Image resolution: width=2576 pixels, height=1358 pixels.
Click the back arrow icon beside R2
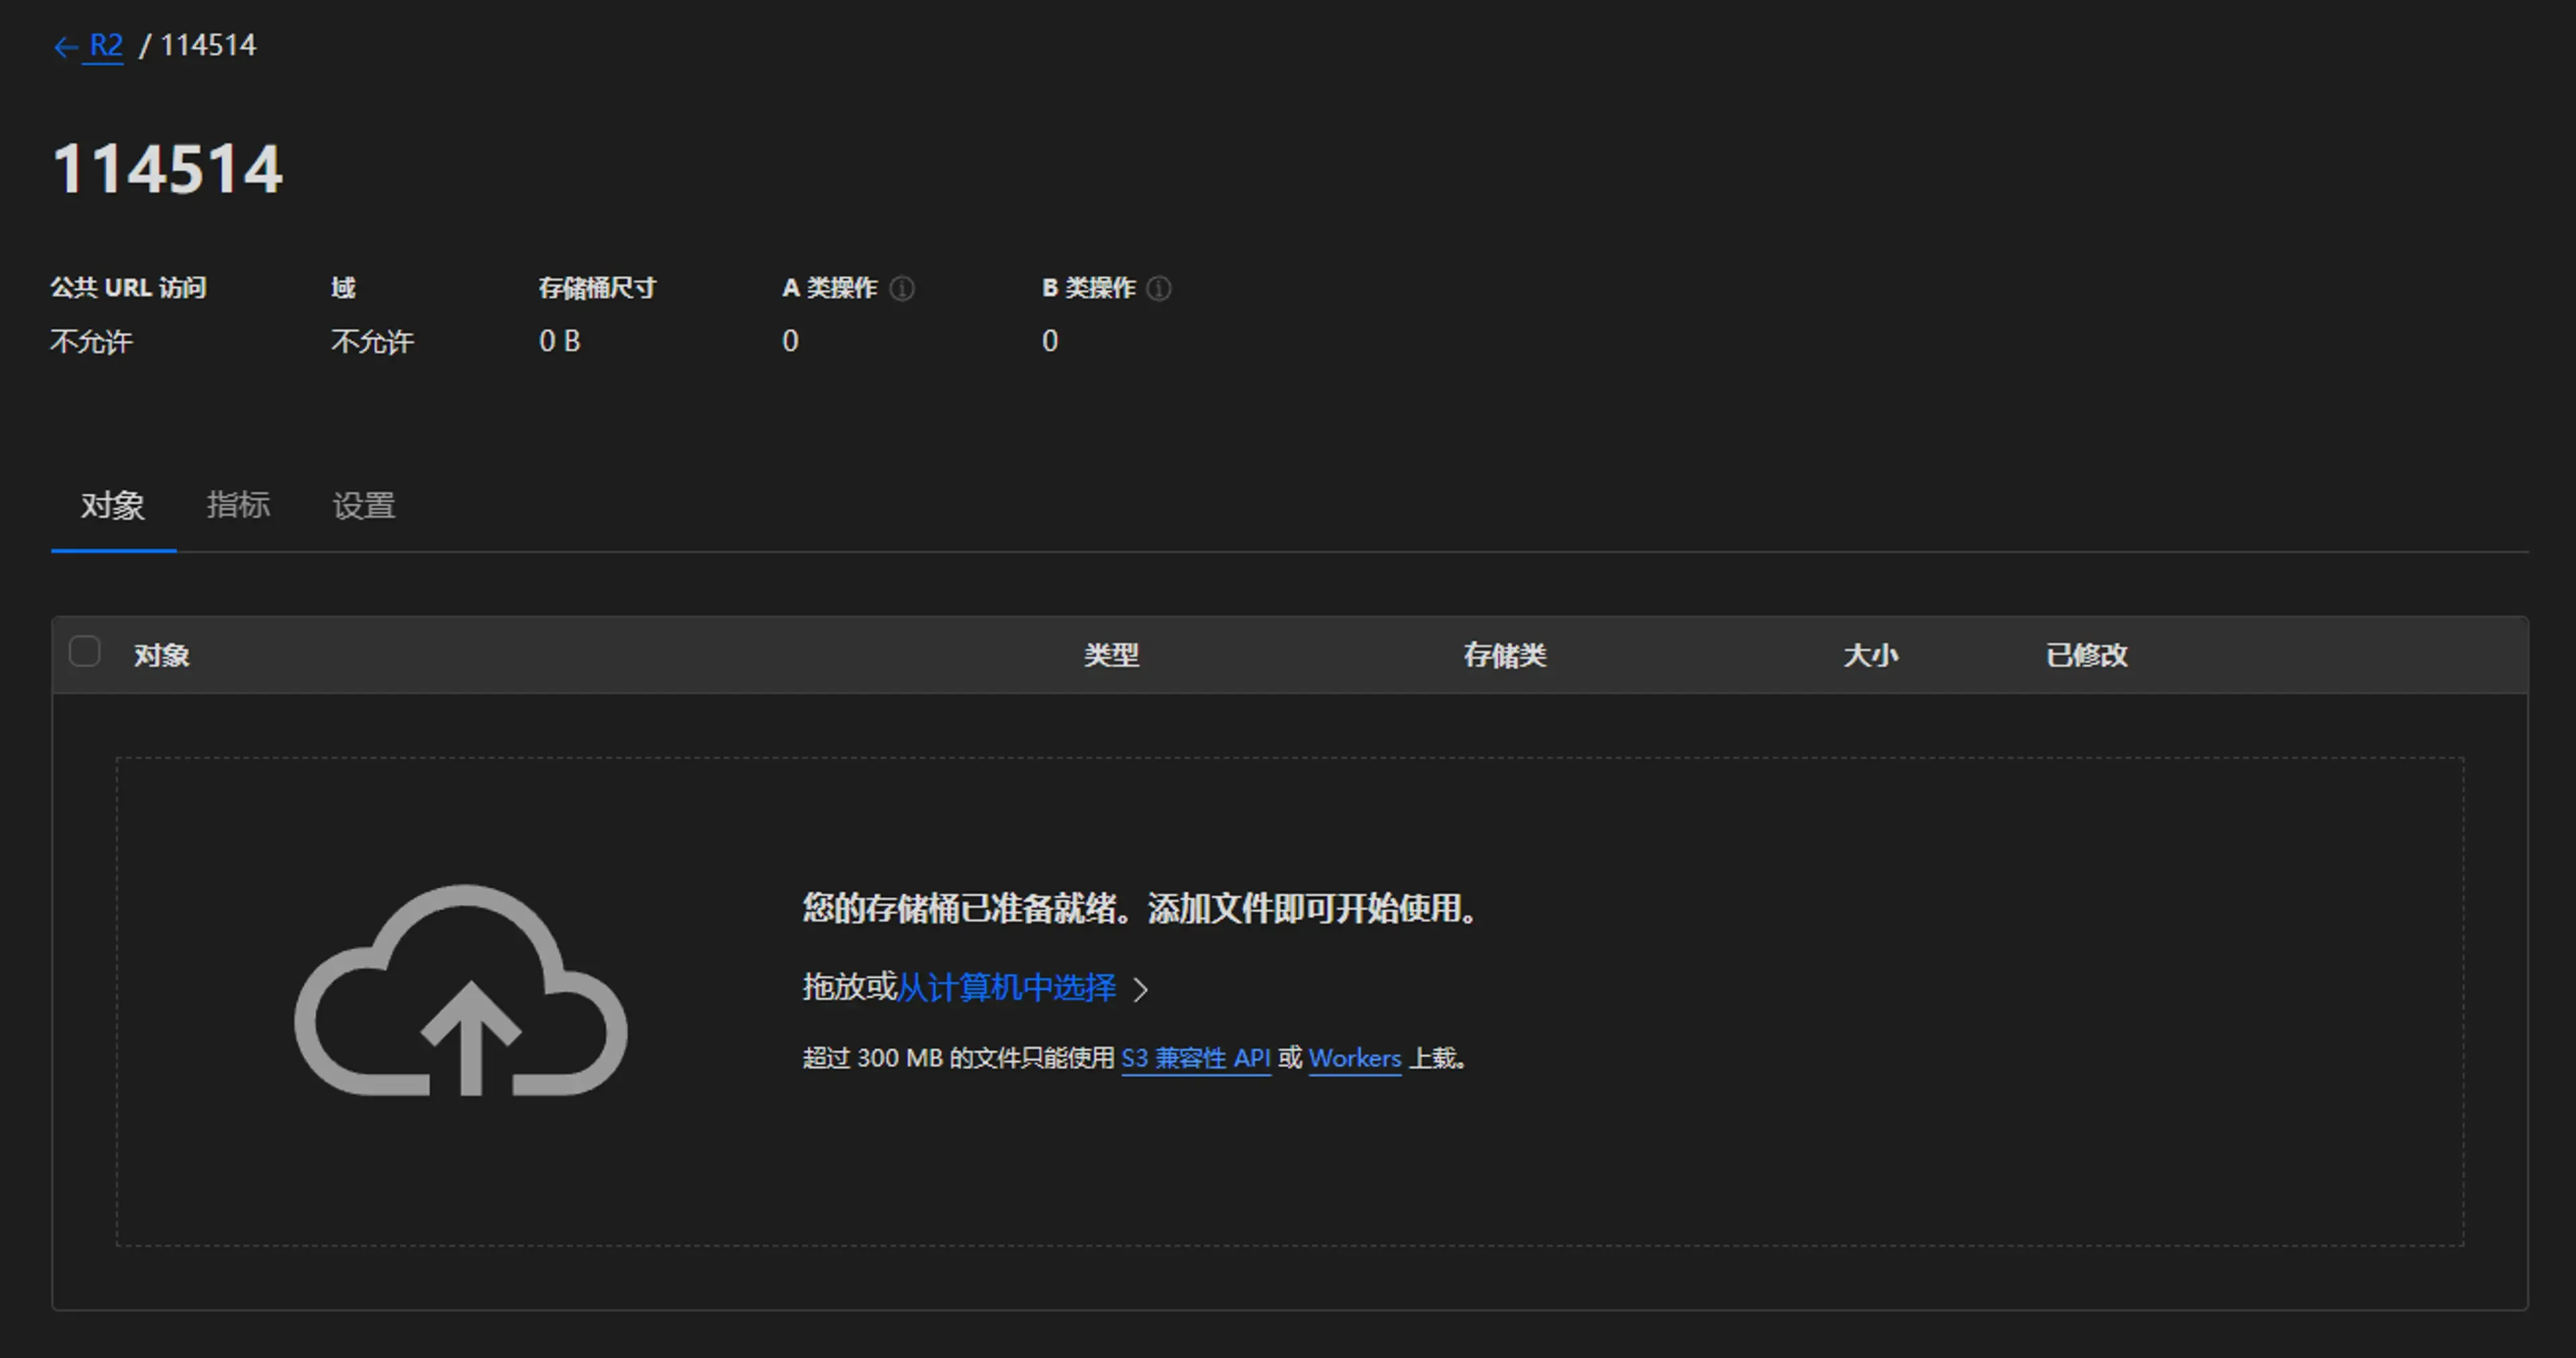point(66,47)
